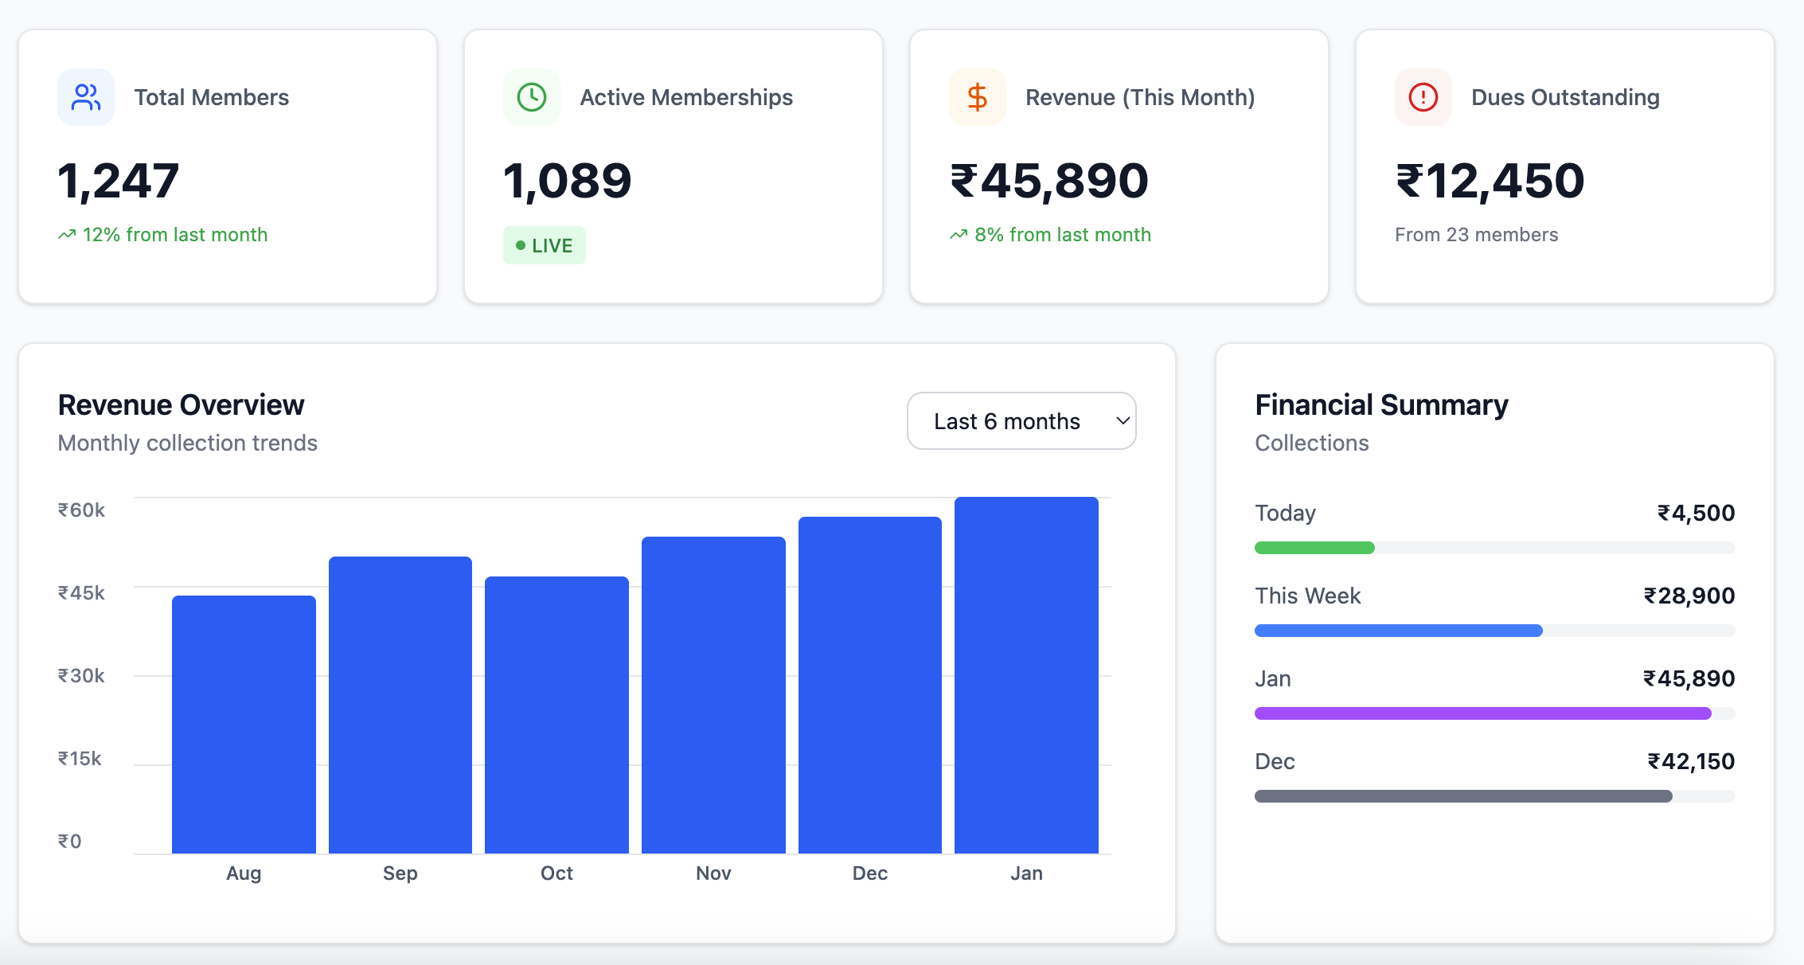This screenshot has height=965, width=1804.
Task: Click the From 23 members text
Action: tap(1476, 235)
